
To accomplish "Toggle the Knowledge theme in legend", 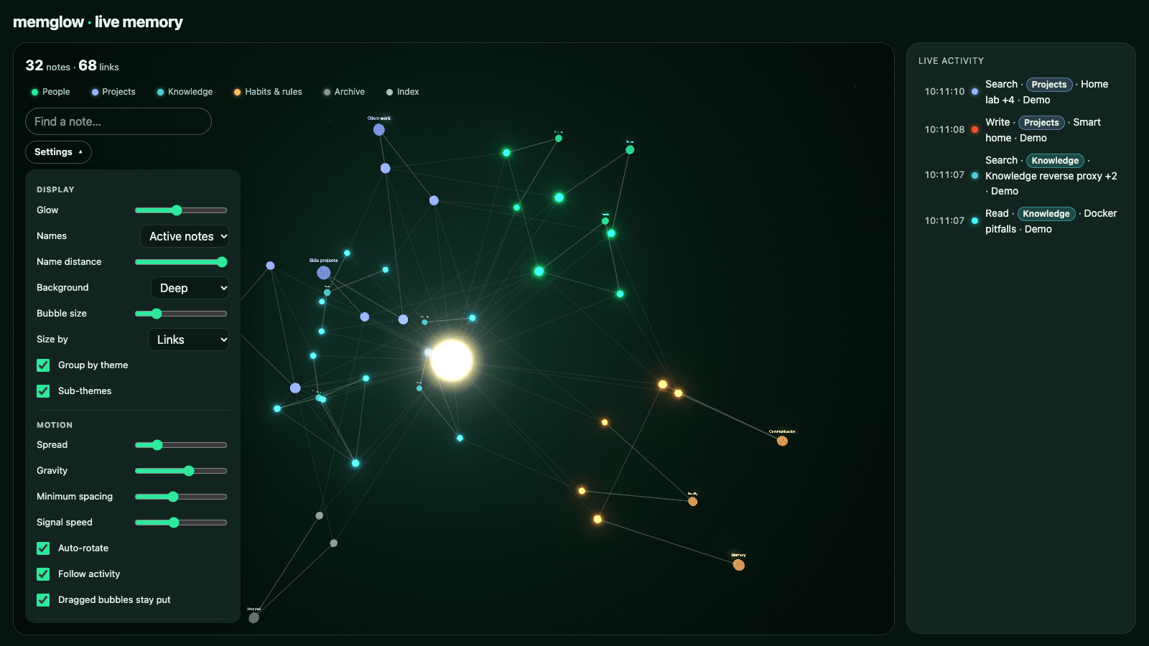I will (x=185, y=92).
